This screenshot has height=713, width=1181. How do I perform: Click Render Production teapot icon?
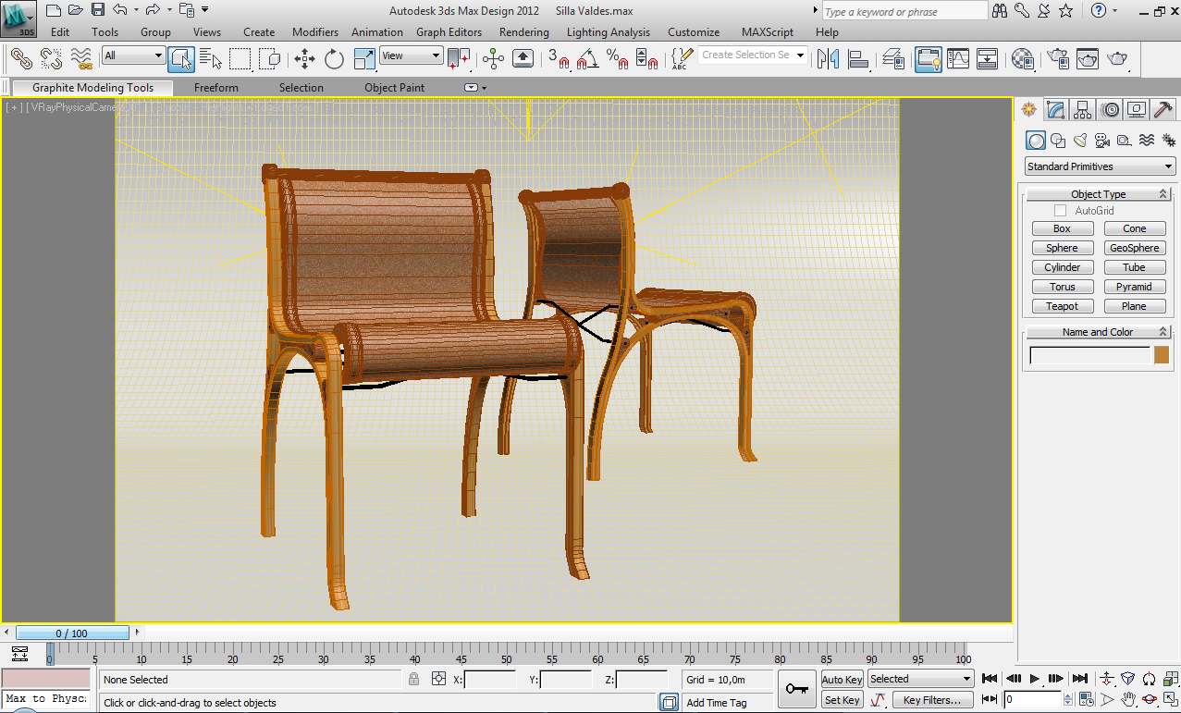click(1117, 59)
